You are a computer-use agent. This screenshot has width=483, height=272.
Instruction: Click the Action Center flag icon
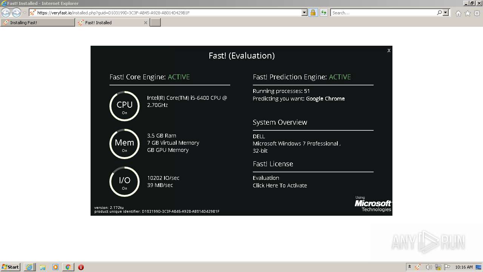point(447,267)
